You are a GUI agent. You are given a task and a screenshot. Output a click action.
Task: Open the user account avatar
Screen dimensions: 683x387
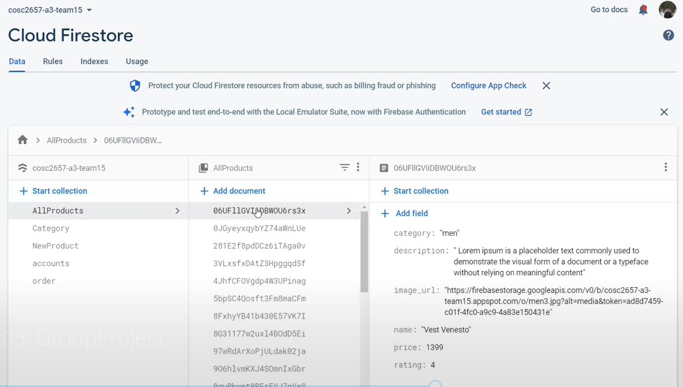(668, 10)
